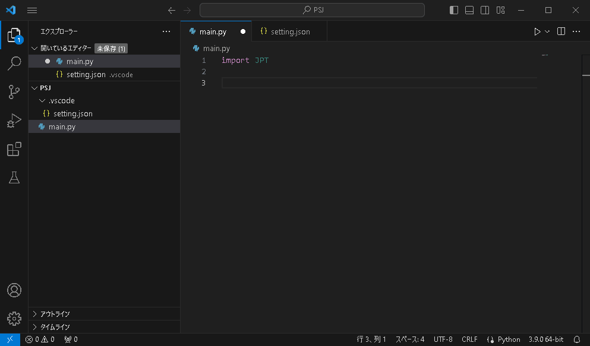
Task: Collapse the 開いているエディター section
Action: (34, 48)
